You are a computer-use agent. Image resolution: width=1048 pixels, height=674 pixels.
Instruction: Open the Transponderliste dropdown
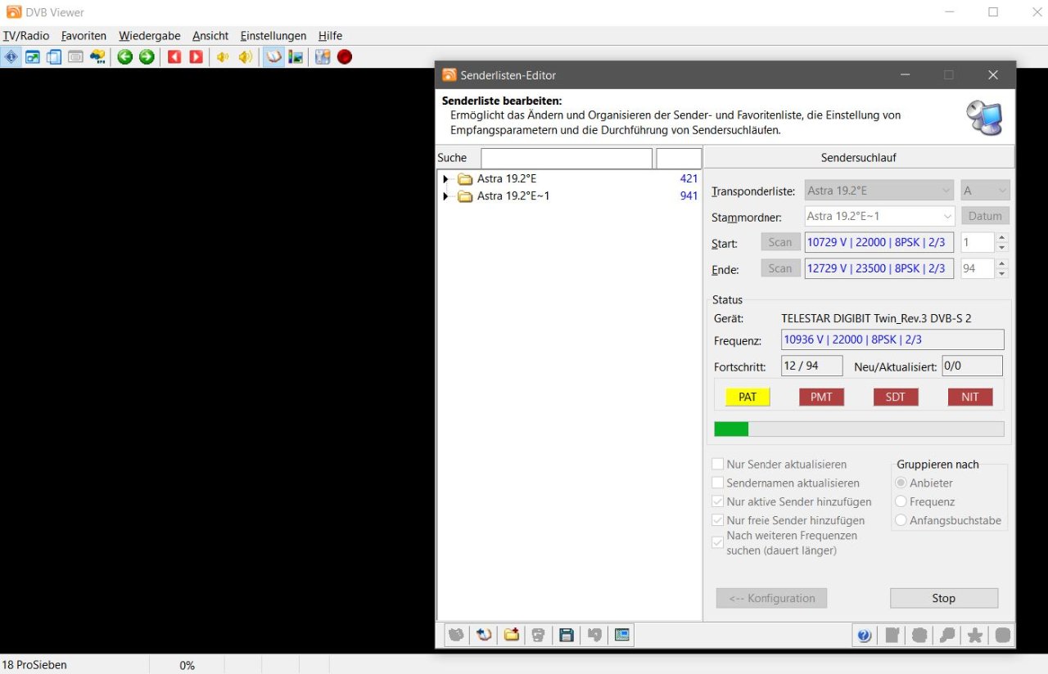pyautogui.click(x=879, y=191)
